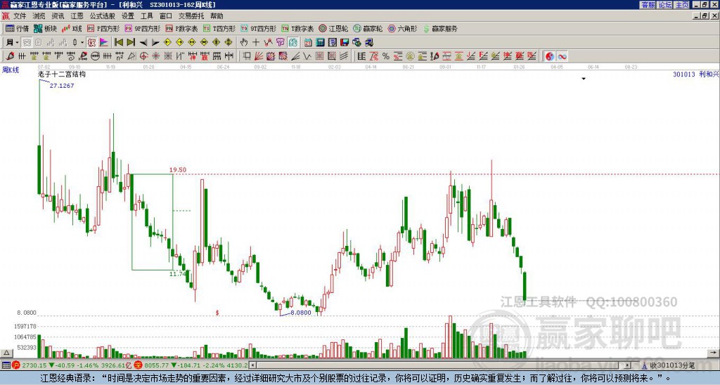
Task: Click the 周K线 chart label
Action: point(11,70)
